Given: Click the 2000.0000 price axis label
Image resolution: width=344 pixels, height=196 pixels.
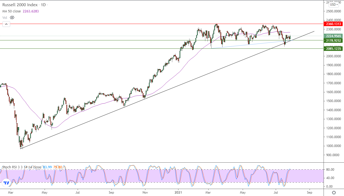Looking at the screenshot, I should tap(334, 56).
